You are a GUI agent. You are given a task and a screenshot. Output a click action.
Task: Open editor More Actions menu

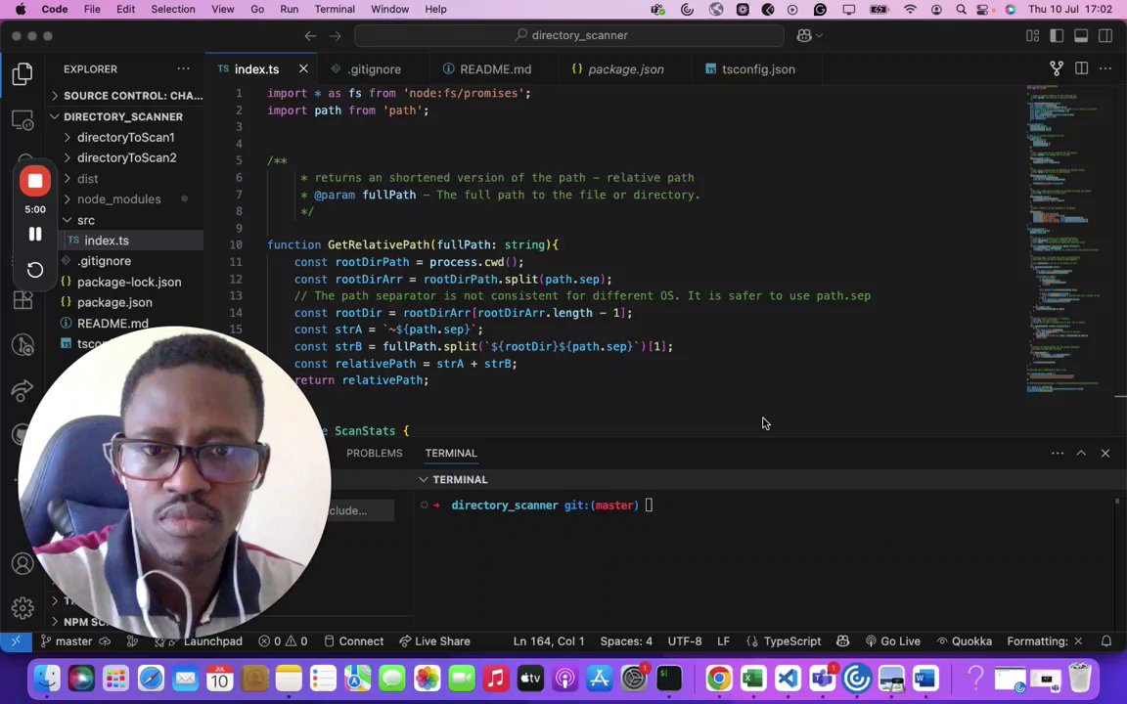(1105, 68)
